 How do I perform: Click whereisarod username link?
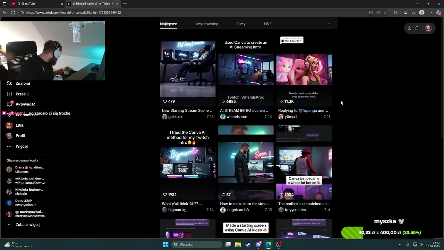click(237, 117)
